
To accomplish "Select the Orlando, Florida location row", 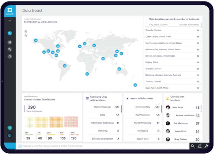I will click(172, 30).
